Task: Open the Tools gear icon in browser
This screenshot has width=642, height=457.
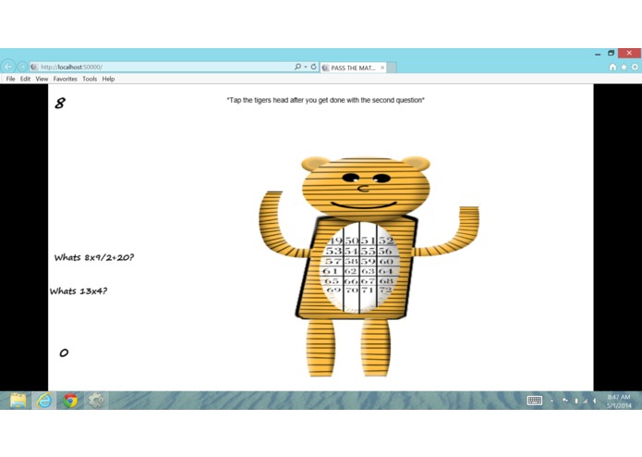Action: 635,67
